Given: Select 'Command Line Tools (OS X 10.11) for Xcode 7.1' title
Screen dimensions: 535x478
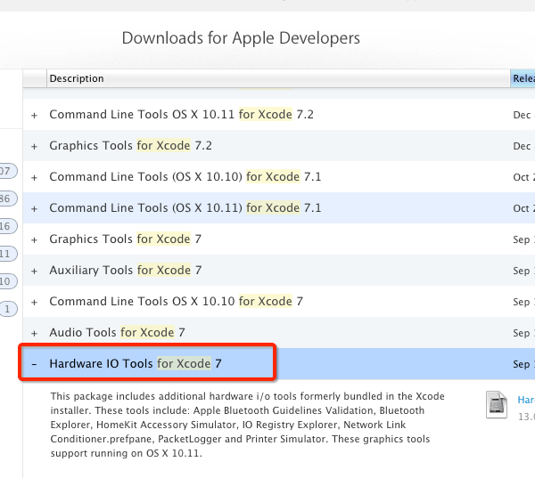Looking at the screenshot, I should click(x=185, y=207).
